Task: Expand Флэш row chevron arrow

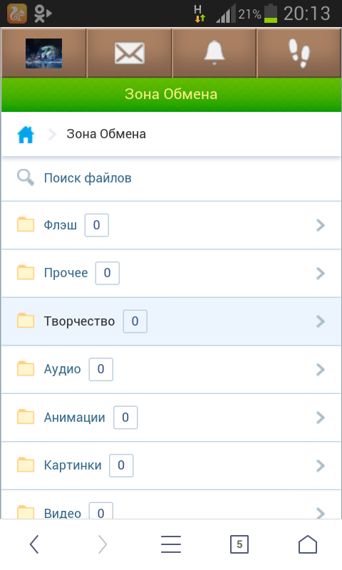Action: [x=320, y=225]
